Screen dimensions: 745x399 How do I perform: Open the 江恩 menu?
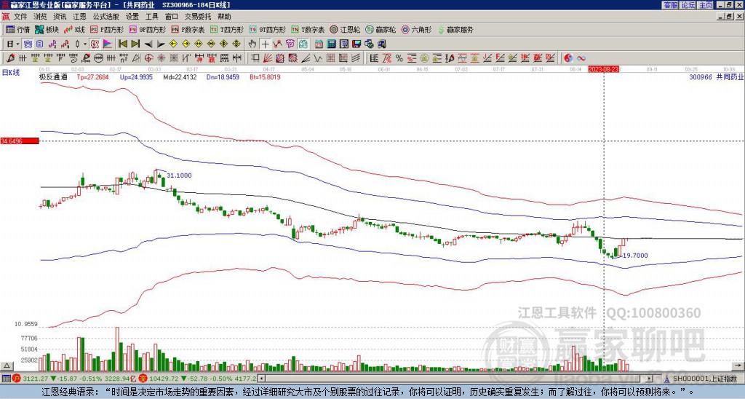point(79,17)
